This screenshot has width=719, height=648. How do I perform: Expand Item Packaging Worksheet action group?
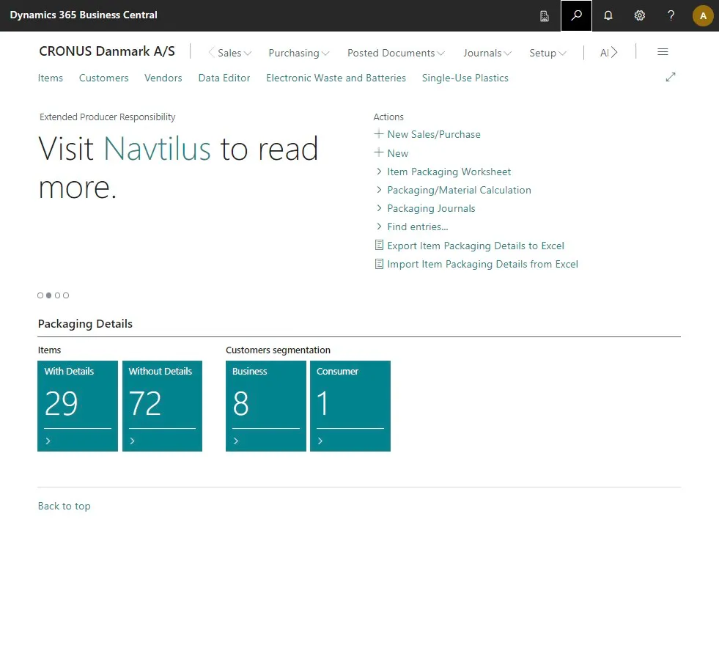(379, 171)
